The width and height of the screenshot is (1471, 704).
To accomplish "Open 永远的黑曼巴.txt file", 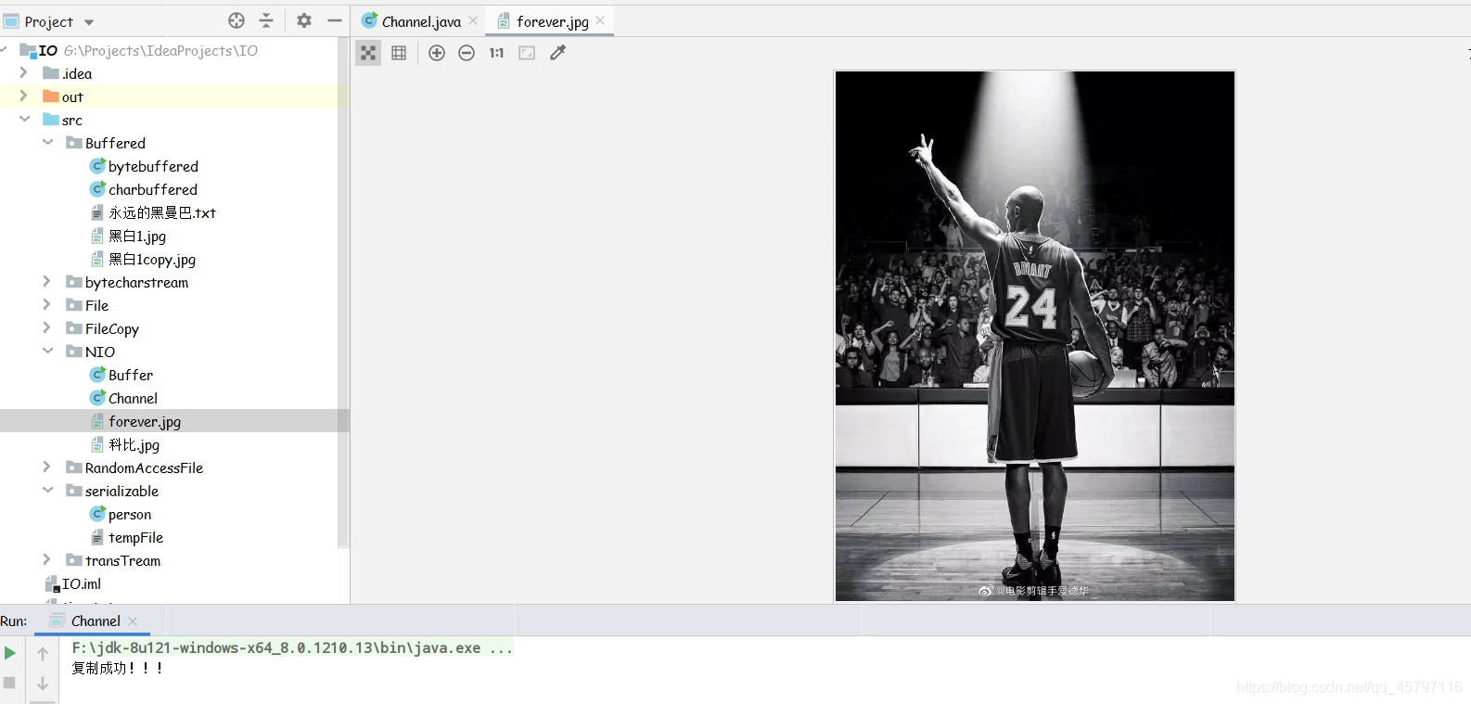I will (x=161, y=212).
